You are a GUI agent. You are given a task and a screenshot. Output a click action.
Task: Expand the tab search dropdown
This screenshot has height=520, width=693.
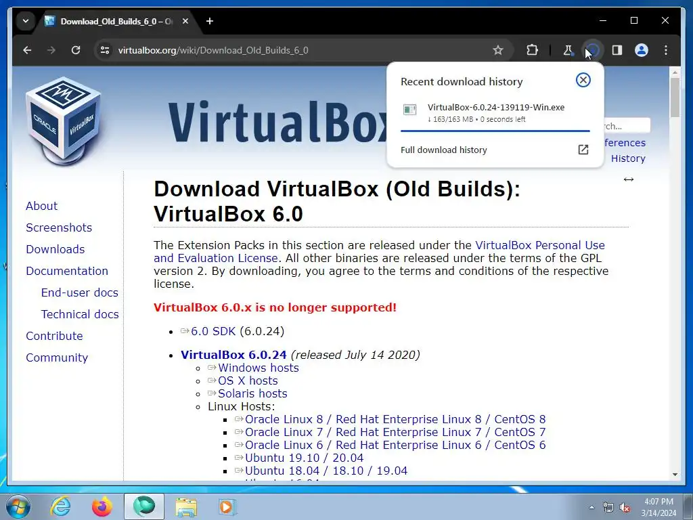coord(26,21)
